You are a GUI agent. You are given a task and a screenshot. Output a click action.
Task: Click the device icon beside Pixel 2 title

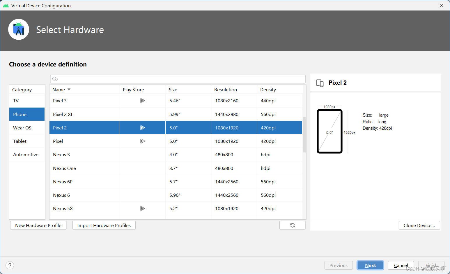click(320, 83)
